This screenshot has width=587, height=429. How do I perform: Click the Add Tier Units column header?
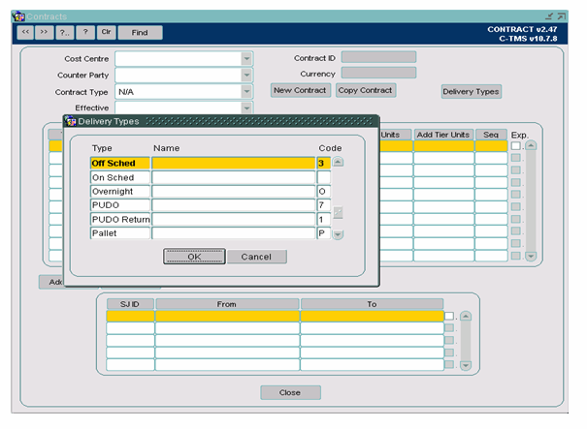pos(443,135)
